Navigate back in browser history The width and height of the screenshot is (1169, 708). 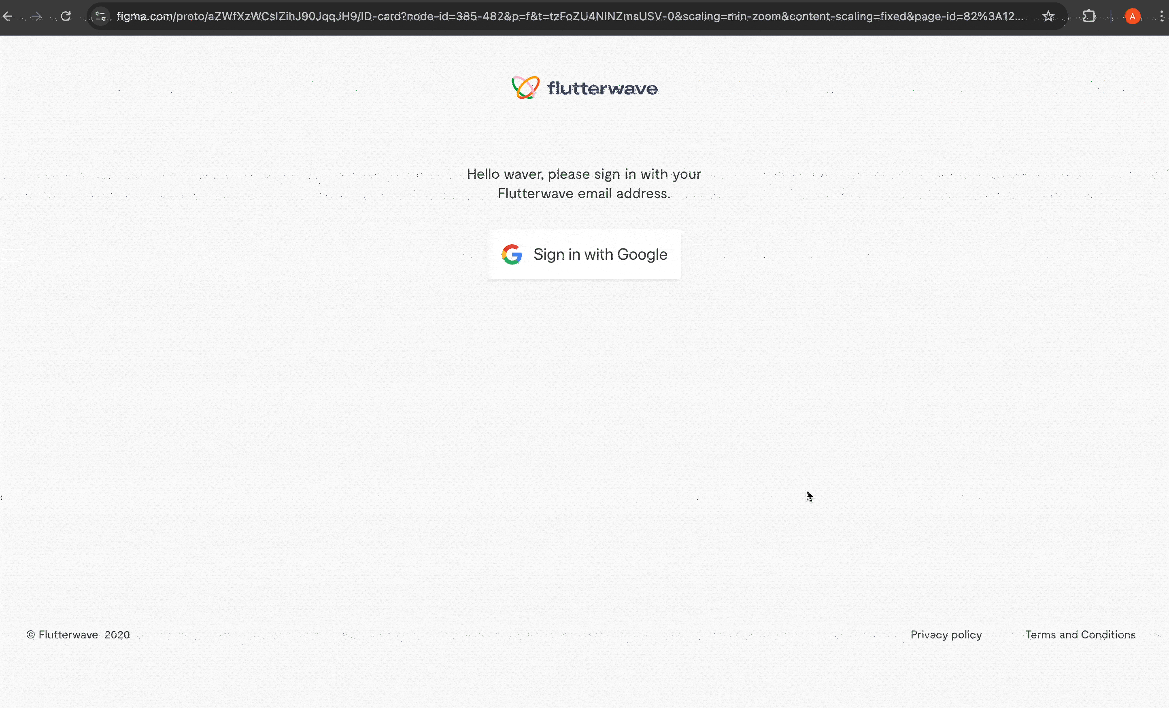click(8, 16)
